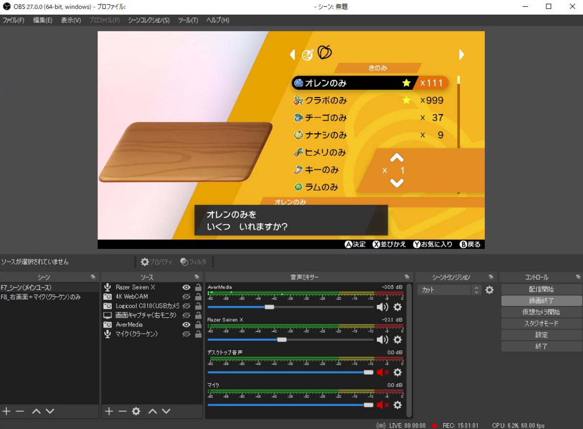This screenshot has width=583, height=429.
Task: Add a new scene with plus icon
Action: point(6,411)
